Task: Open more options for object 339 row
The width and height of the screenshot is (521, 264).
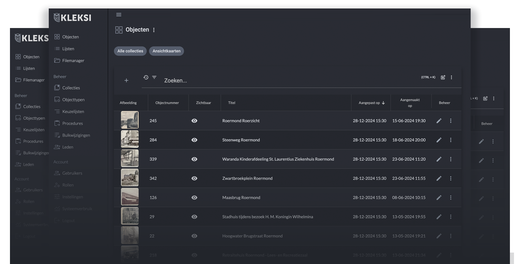Action: 450,159
